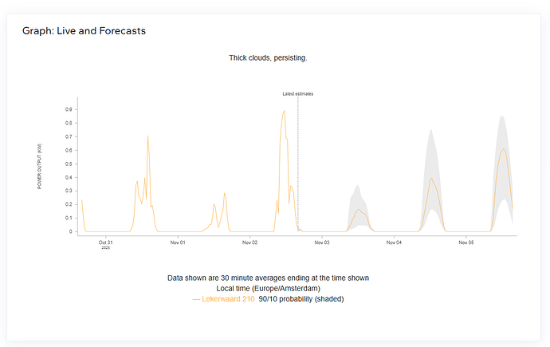The width and height of the screenshot is (550, 347).
Task: Click the Graph: Live and Forecasts heading
Action: pos(84,31)
